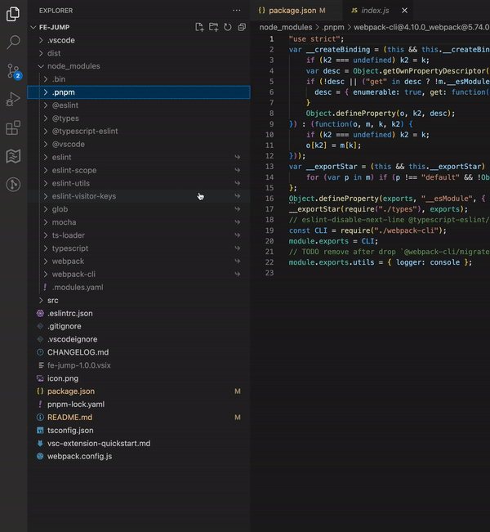Open the .modules.yaml file
490x532 pixels.
[x=139, y=288]
